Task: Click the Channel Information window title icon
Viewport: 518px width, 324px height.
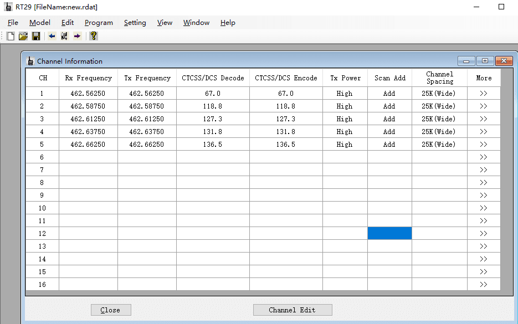Action: (30, 61)
